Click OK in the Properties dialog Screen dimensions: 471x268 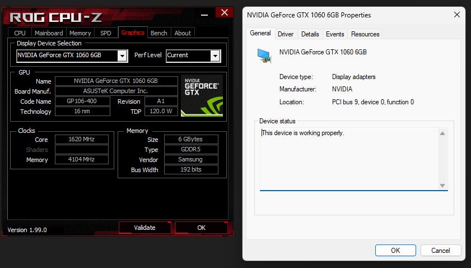coord(395,251)
